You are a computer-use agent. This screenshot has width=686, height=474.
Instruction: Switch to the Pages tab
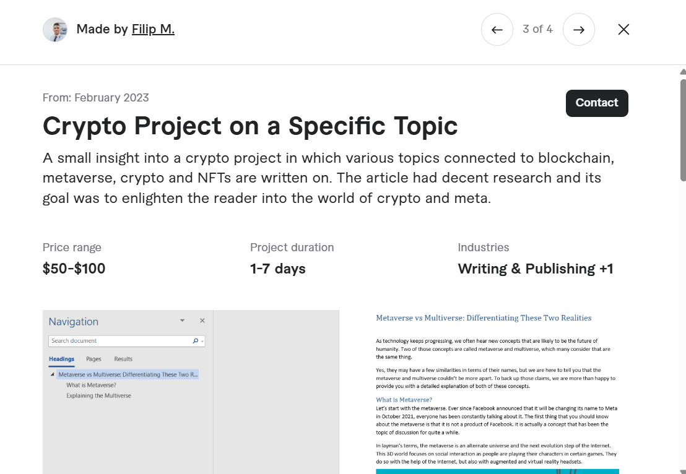[93, 359]
